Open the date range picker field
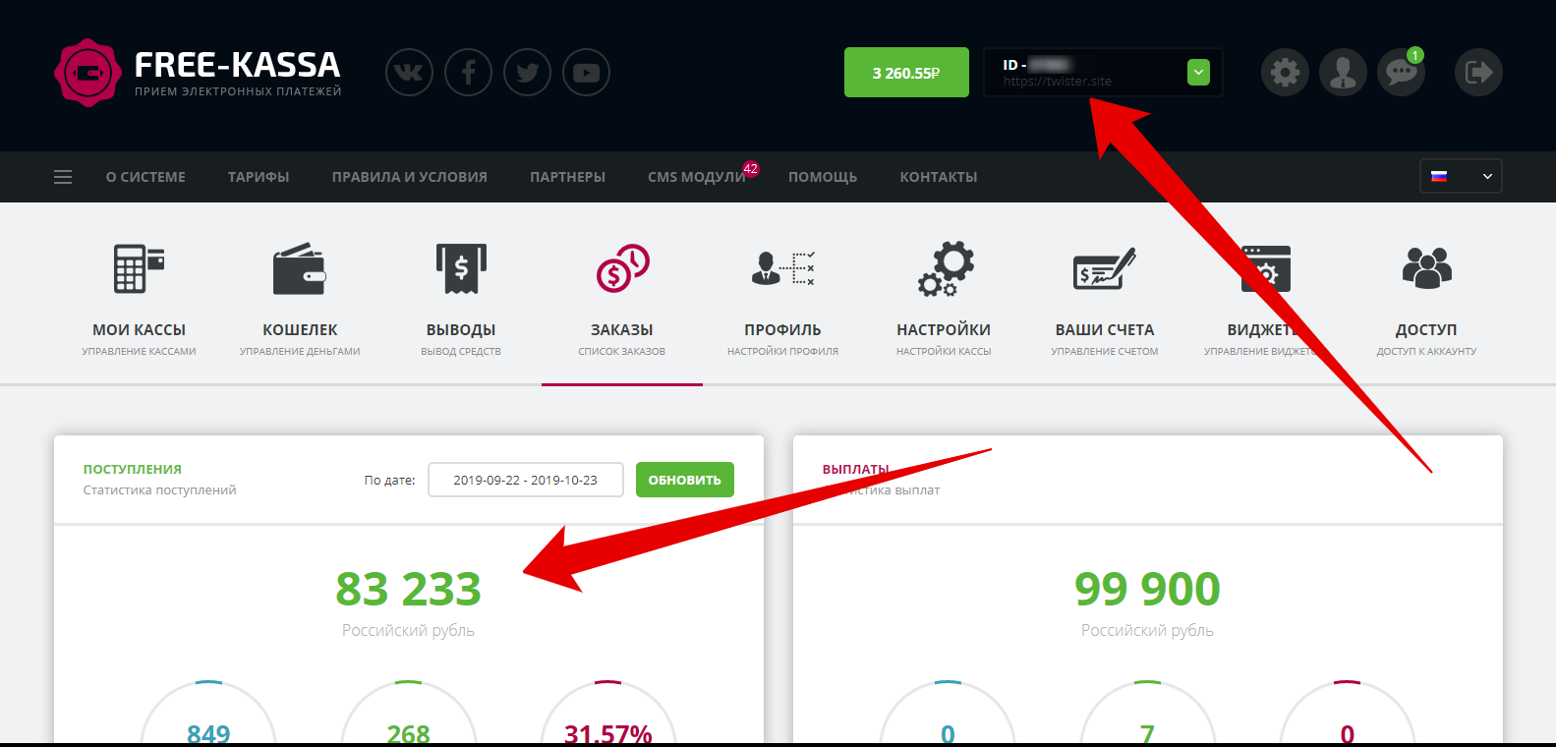This screenshot has height=747, width=1556. (x=526, y=480)
